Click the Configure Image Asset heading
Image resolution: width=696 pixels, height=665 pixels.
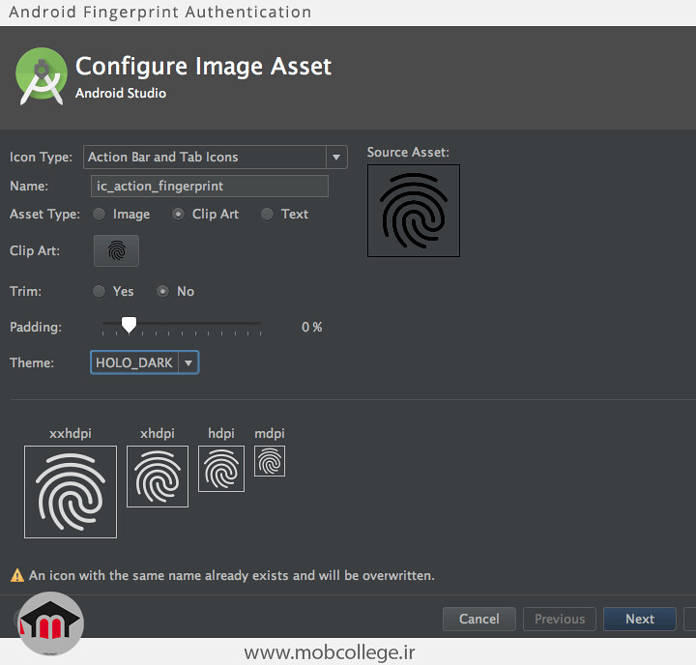203,67
